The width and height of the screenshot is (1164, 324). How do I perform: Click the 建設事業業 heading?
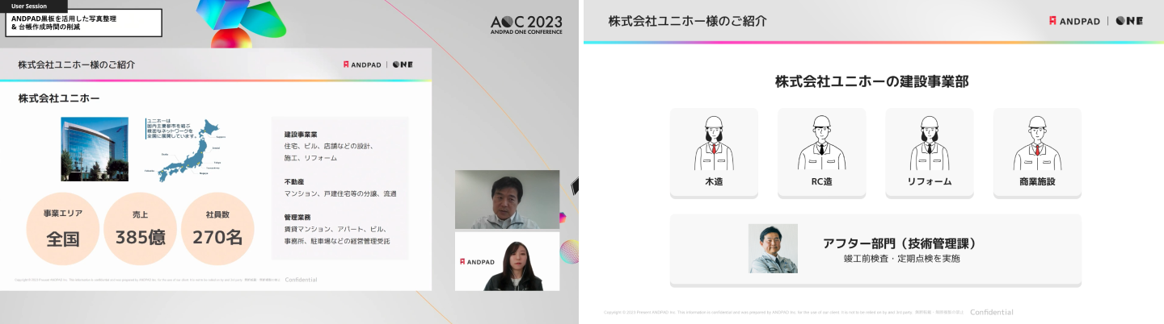(x=301, y=134)
